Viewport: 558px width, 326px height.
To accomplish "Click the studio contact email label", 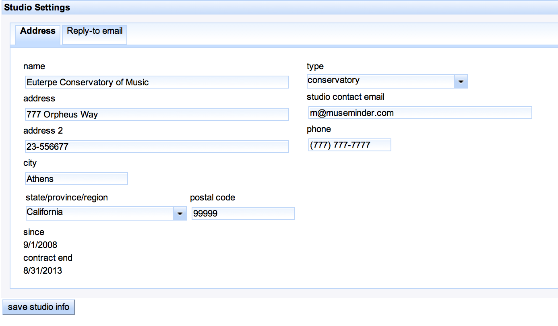I will tap(345, 97).
